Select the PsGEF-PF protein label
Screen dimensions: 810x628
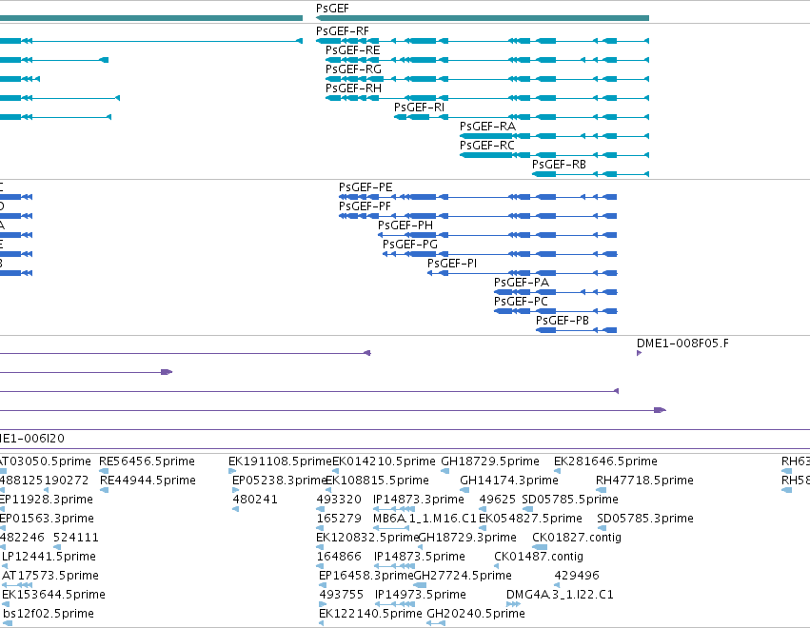pos(365,207)
